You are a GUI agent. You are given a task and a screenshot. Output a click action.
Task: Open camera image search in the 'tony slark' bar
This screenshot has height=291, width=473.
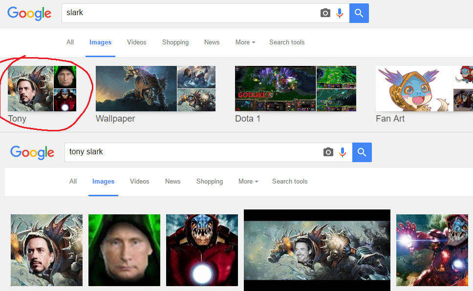tap(328, 152)
